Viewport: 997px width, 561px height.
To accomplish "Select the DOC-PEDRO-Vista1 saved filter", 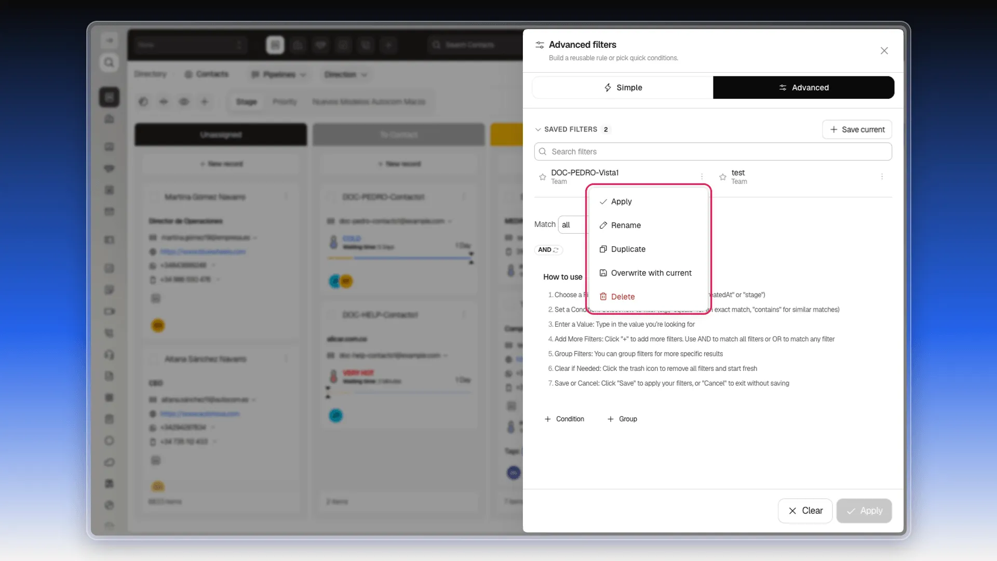I will coord(585,173).
